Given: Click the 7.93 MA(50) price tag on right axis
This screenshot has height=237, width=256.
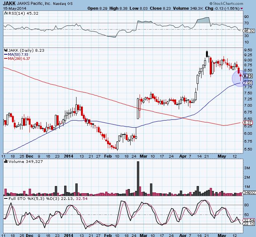Looking at the screenshot, I should click(248, 83).
